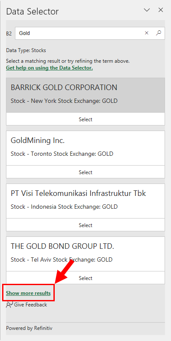Click the Give Feedback person icon
The height and width of the screenshot is (341, 171).
9,305
